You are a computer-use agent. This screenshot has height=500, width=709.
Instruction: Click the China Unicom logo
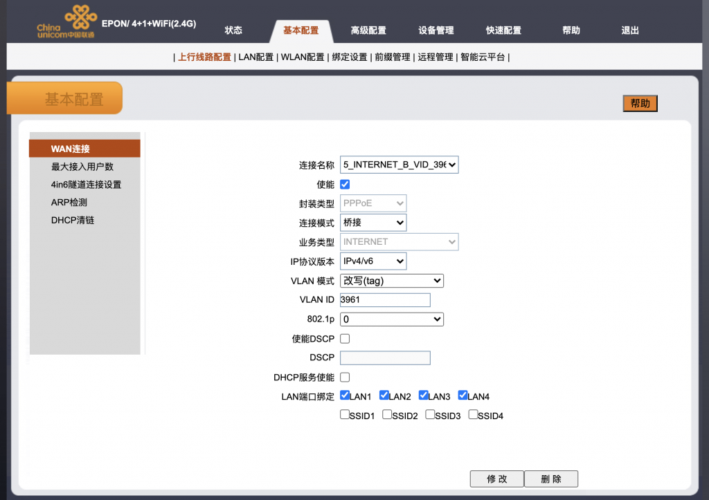[x=68, y=22]
